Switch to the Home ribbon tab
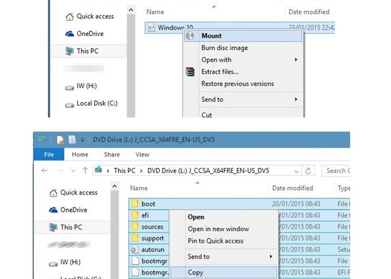Image resolution: width=391 pixels, height=279 pixels. point(80,154)
